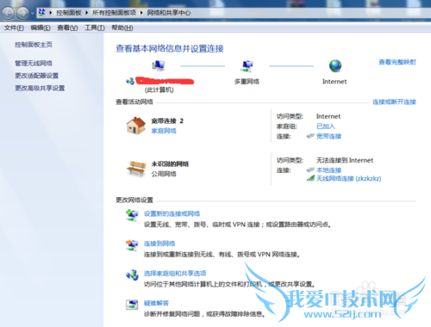Open the 编辑(E) menu
The width and height of the screenshot is (431, 327).
[x=41, y=28]
